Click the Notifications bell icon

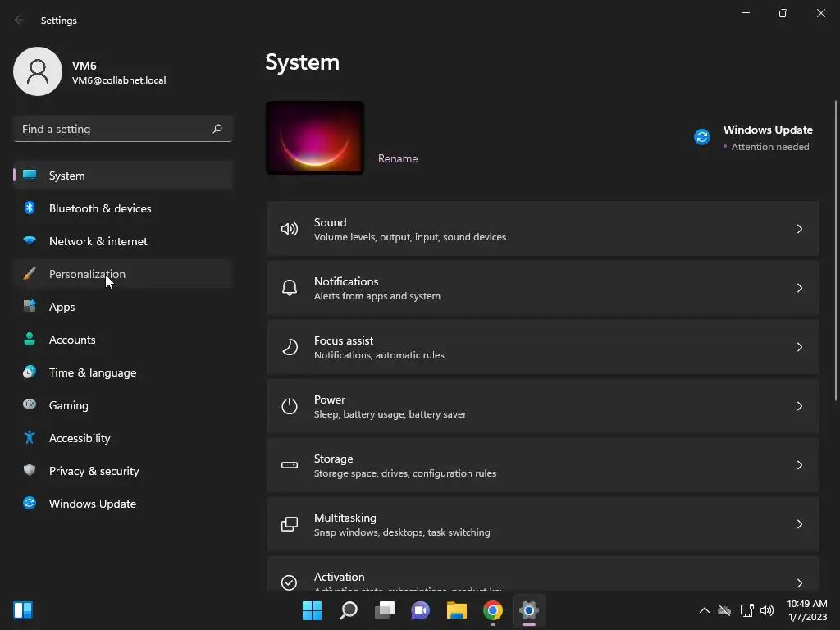290,288
